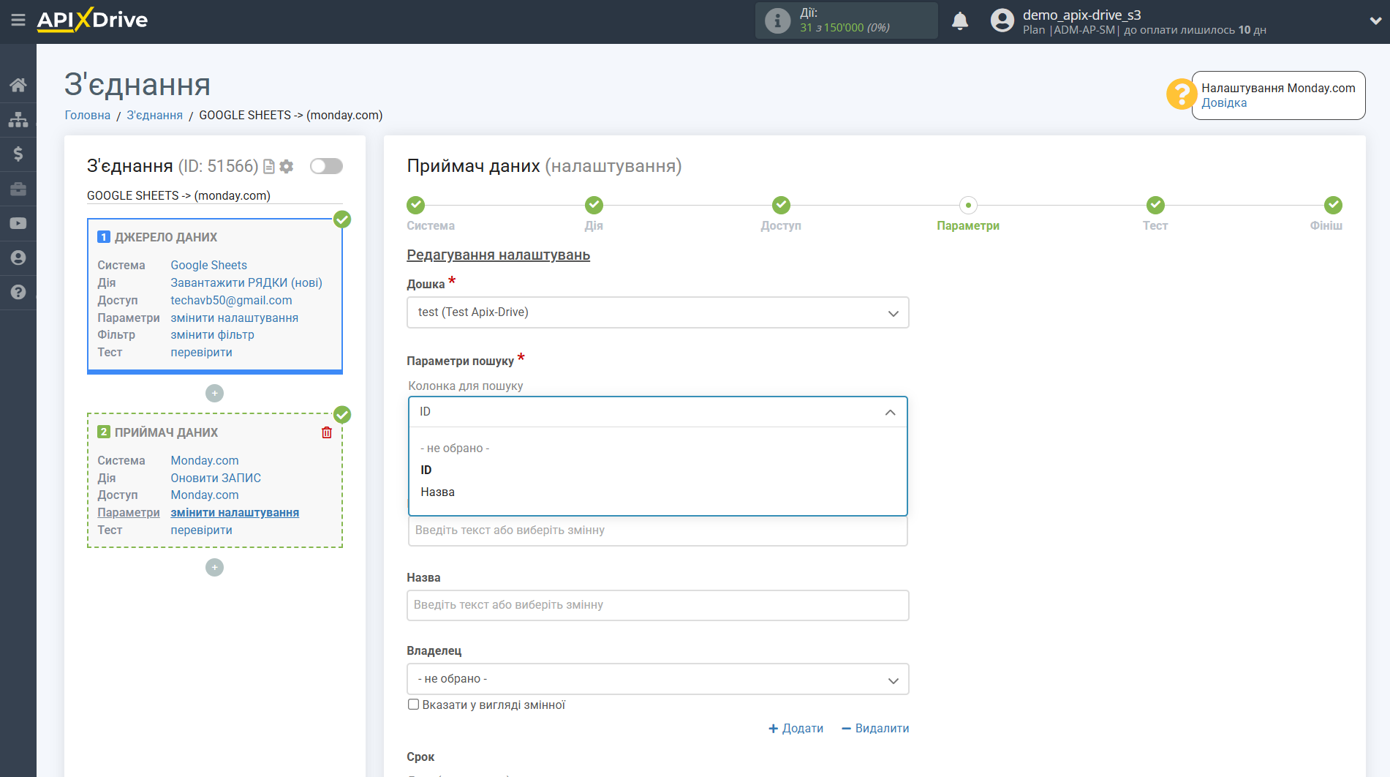The height and width of the screenshot is (777, 1390).
Task: Click the Додати link
Action: click(x=796, y=728)
